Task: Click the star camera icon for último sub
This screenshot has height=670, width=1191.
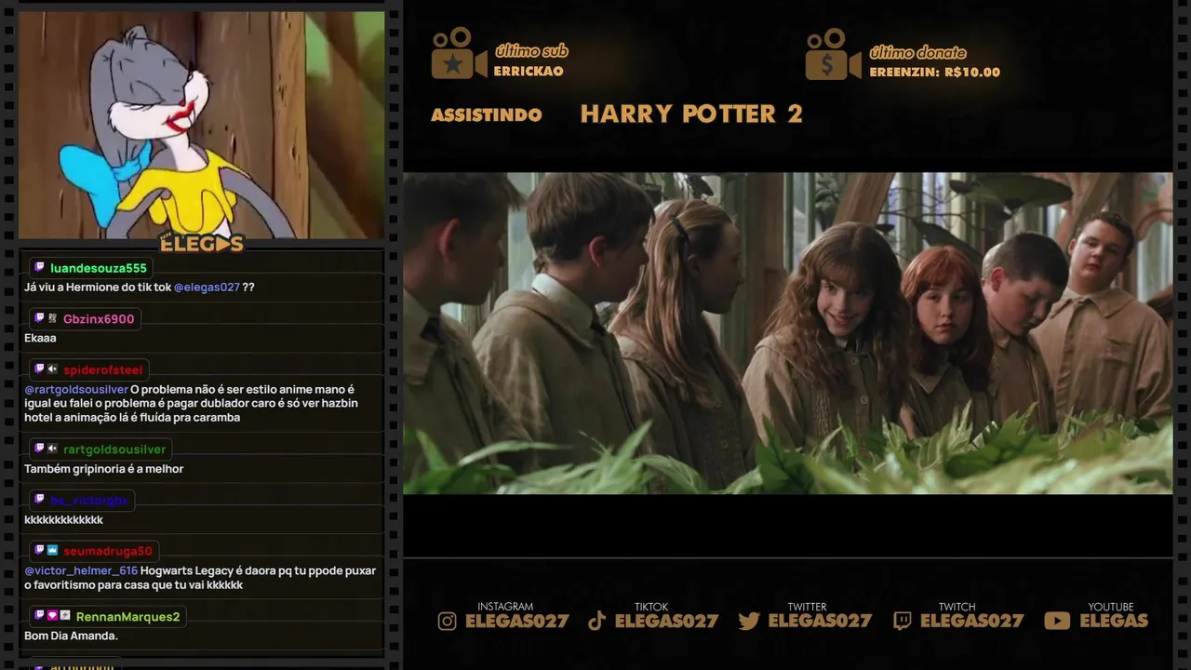Action: click(459, 54)
